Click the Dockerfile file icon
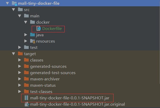This screenshot has height=108, width=160. click(x=39, y=29)
